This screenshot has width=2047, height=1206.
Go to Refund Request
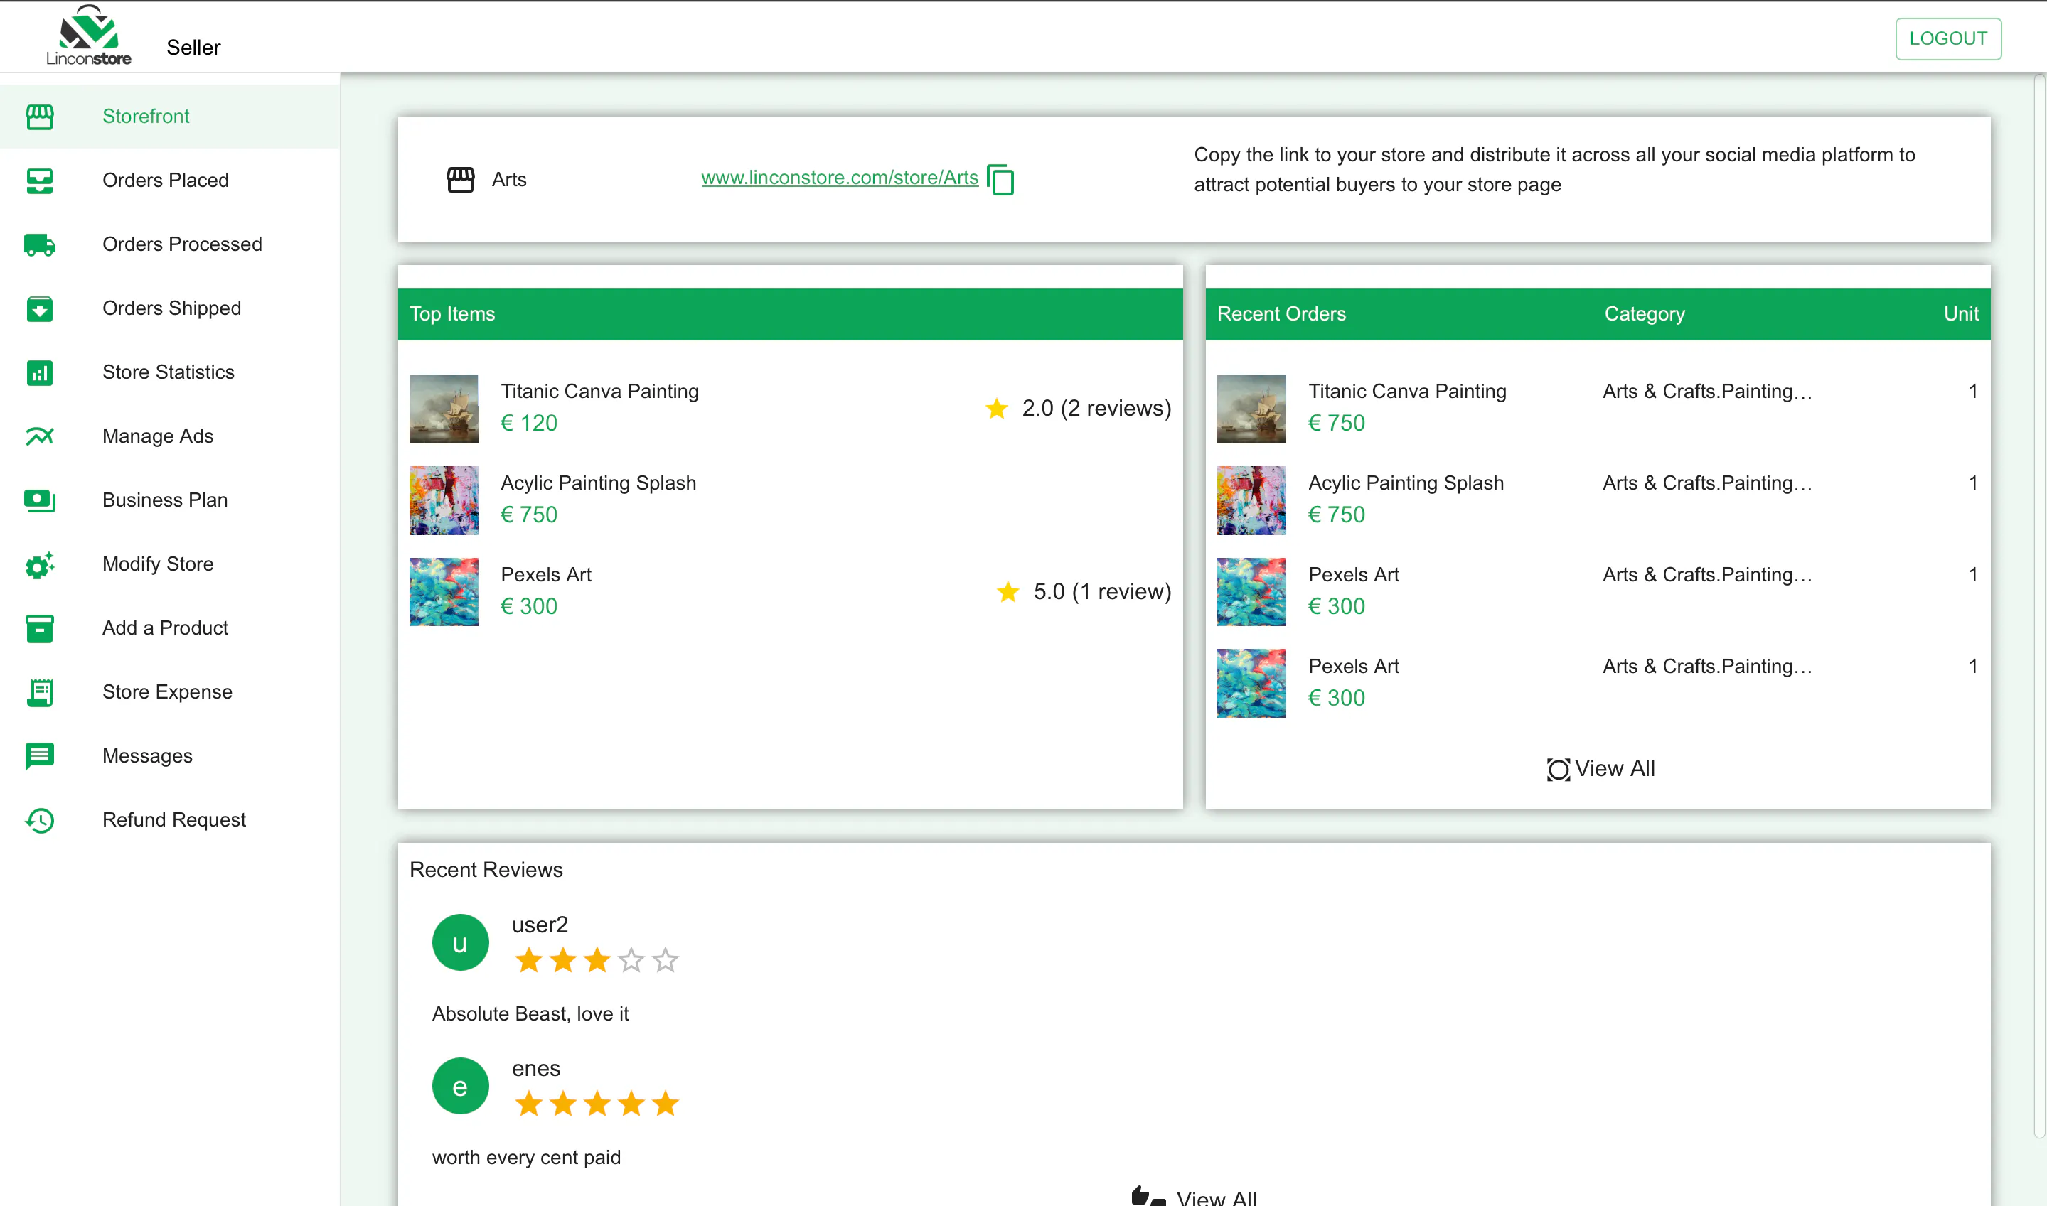(x=170, y=820)
